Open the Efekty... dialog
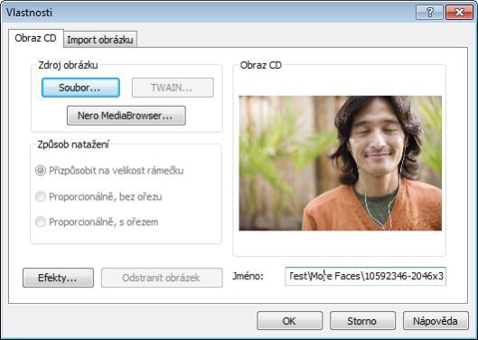This screenshot has width=478, height=340. 58,278
